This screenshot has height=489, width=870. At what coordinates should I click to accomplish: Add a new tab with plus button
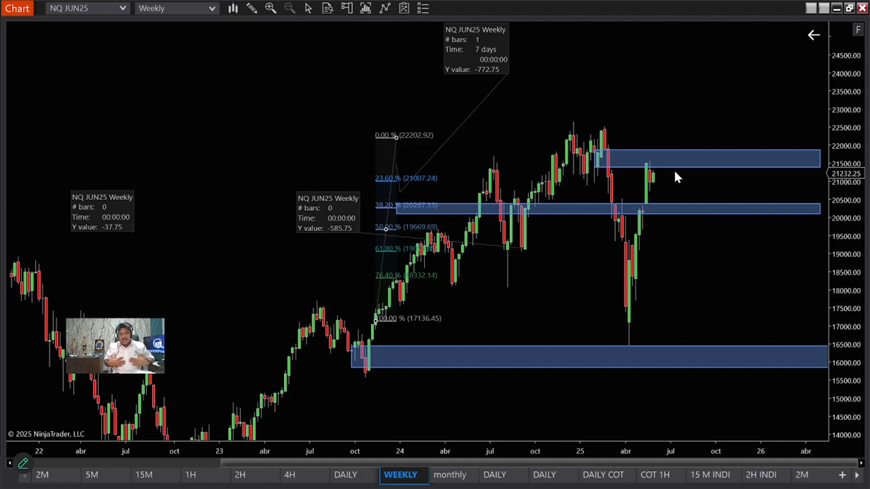click(842, 475)
